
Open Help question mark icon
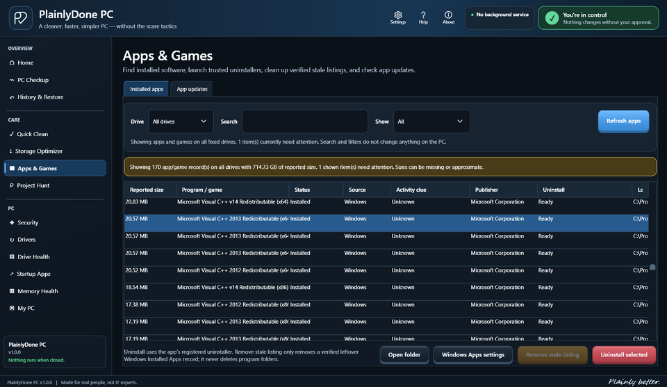click(423, 15)
